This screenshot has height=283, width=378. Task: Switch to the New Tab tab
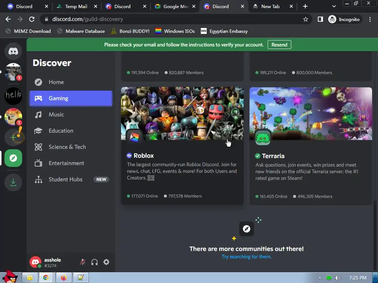click(272, 7)
